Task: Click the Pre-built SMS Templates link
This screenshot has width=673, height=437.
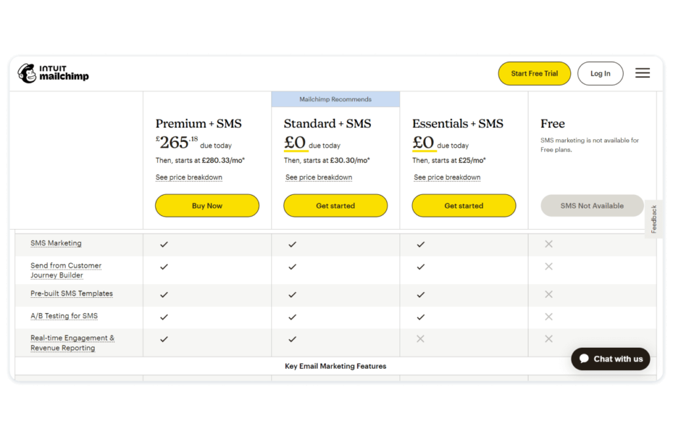Action: tap(72, 293)
